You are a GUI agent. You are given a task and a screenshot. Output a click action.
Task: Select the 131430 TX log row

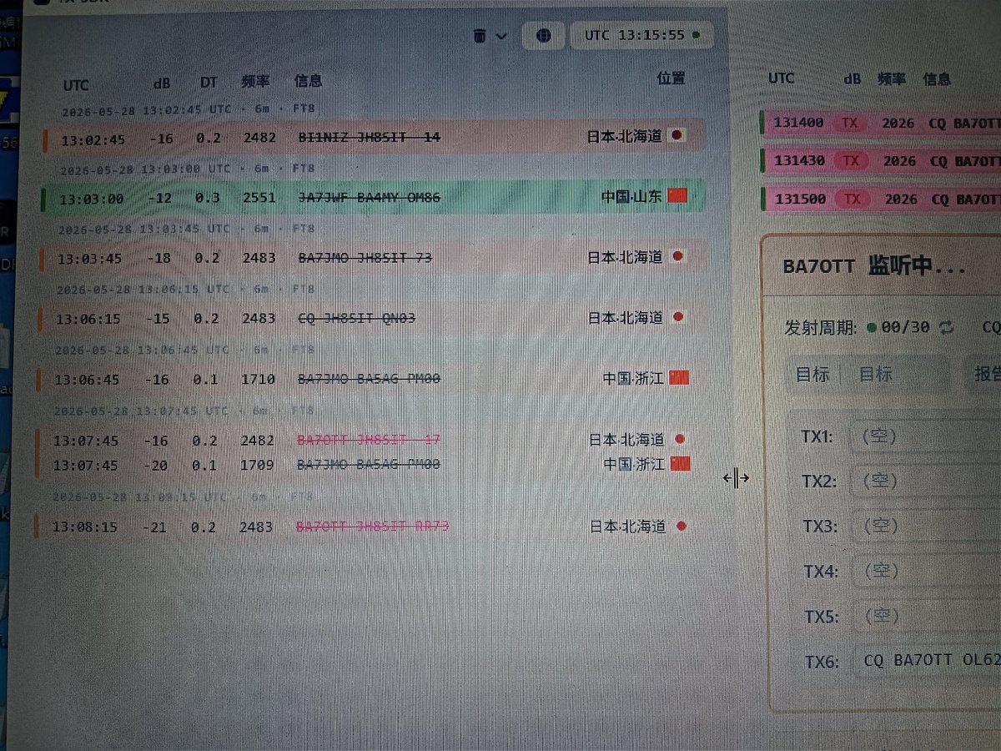click(881, 160)
